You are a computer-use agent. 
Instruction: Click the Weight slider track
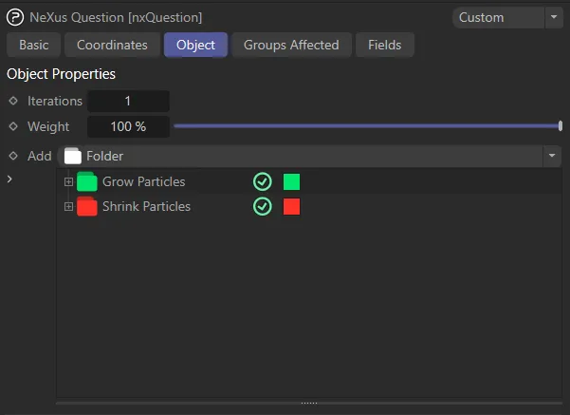(367, 126)
